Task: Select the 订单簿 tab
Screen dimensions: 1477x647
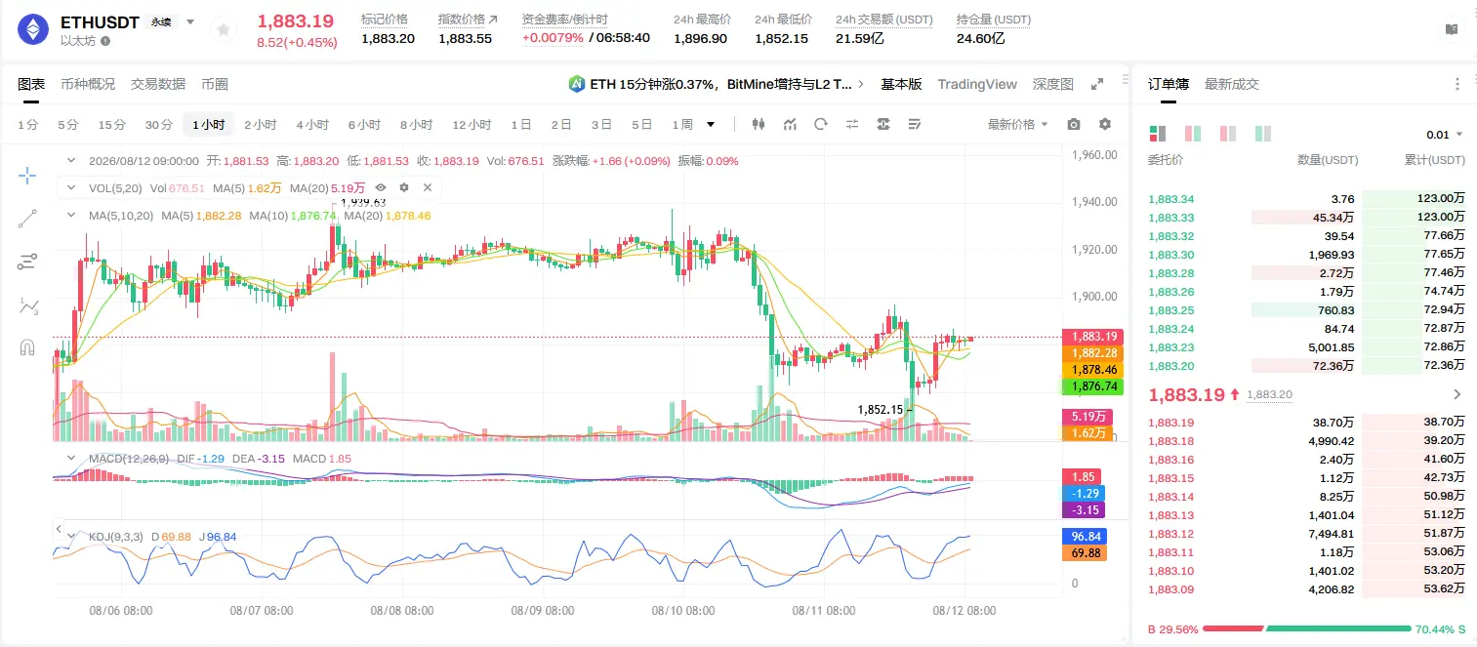Action: (x=1169, y=84)
